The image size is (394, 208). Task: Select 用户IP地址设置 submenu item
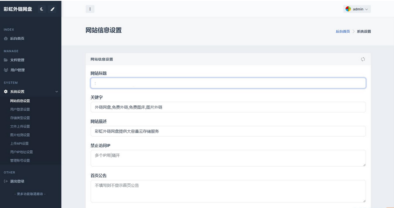tap(21, 152)
